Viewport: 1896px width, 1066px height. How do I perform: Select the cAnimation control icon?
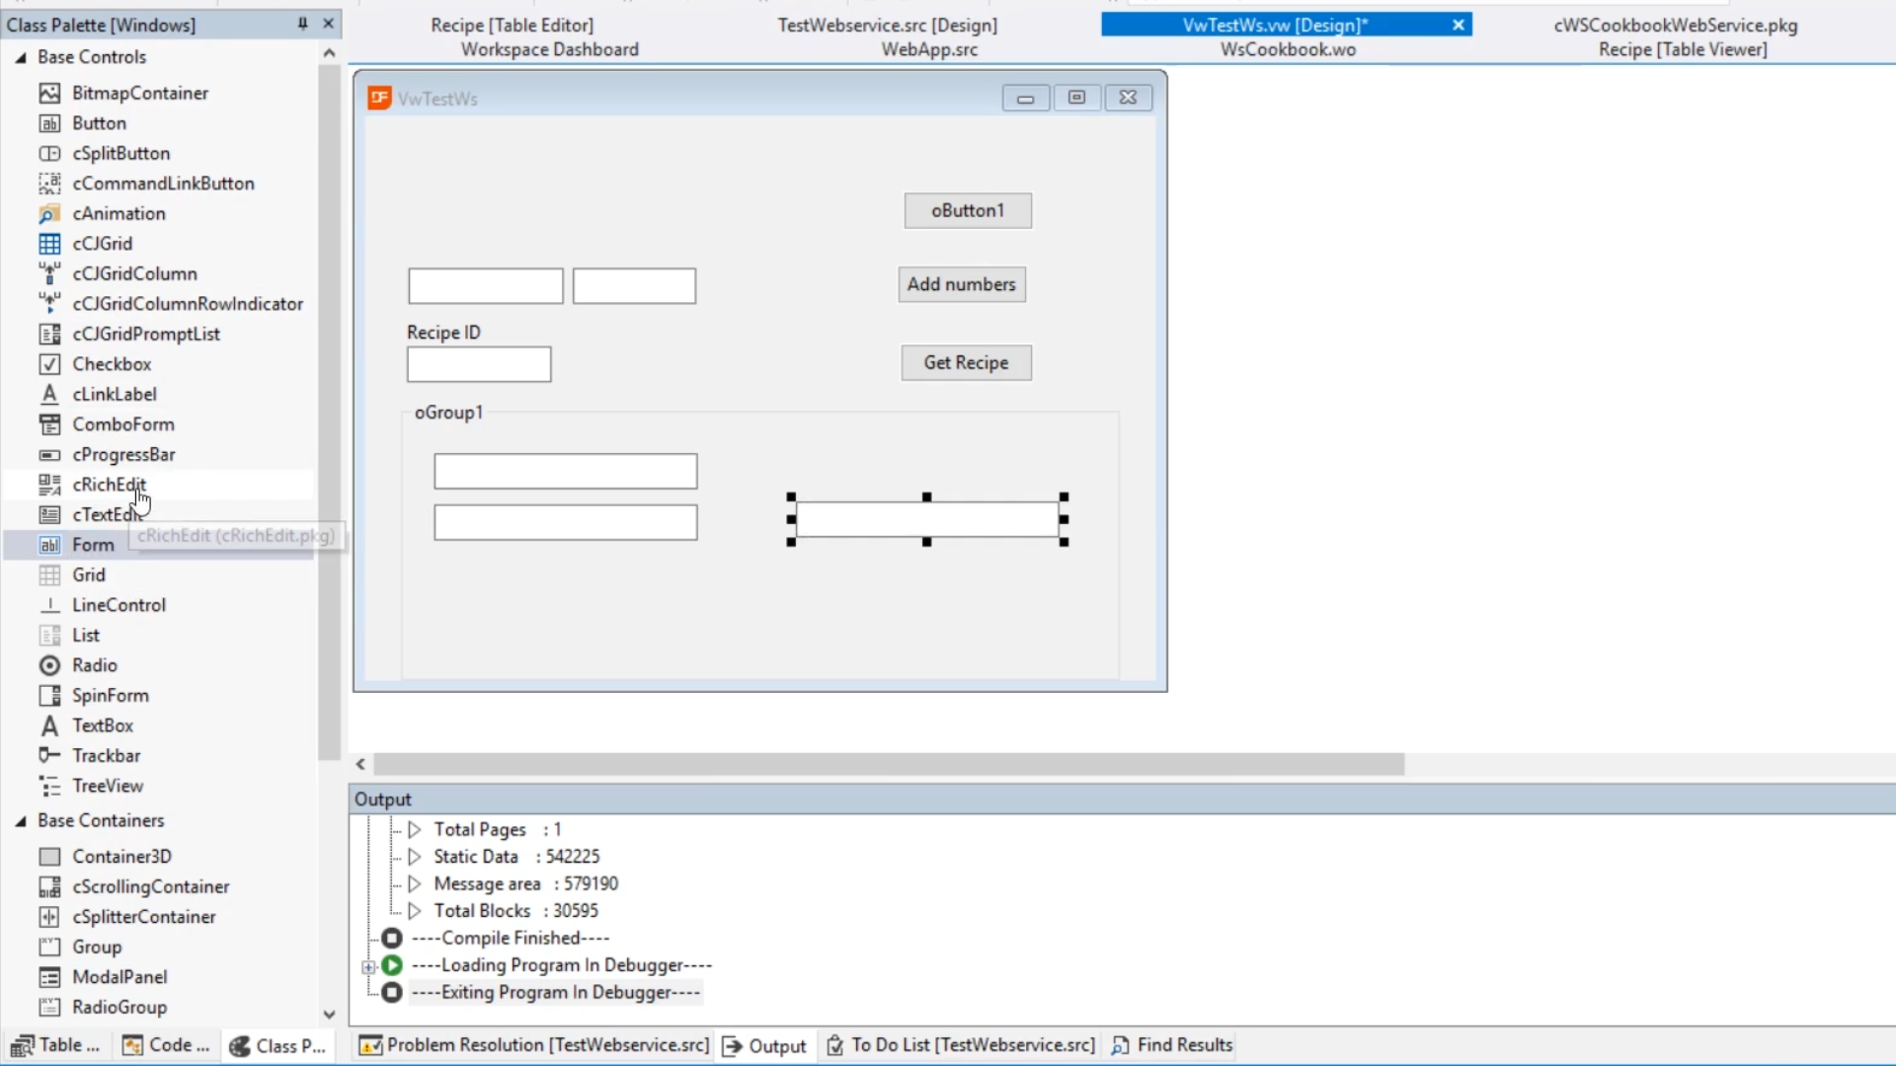[x=49, y=213]
